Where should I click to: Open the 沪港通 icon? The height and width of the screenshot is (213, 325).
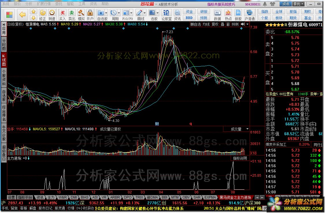coord(249,15)
